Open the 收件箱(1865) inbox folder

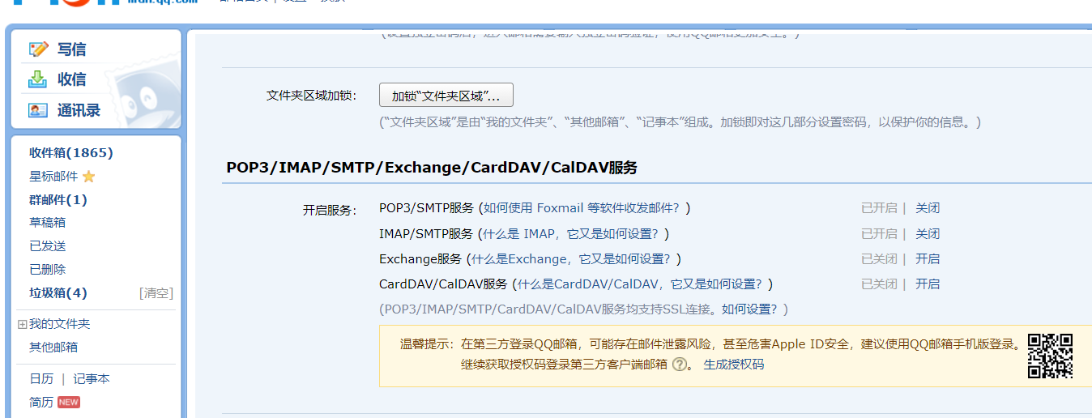click(x=71, y=153)
